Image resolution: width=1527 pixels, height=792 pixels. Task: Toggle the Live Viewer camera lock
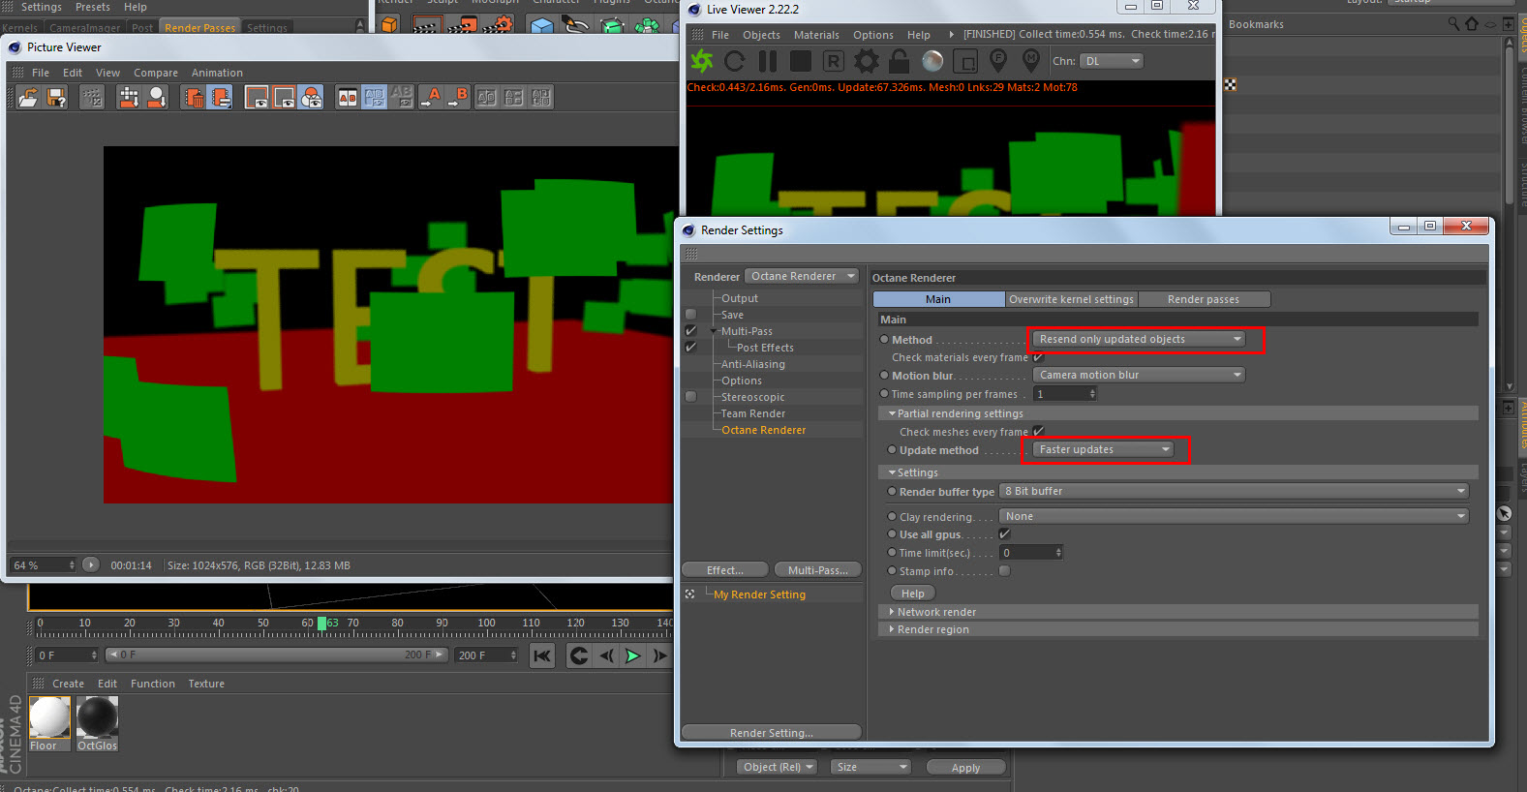point(900,62)
